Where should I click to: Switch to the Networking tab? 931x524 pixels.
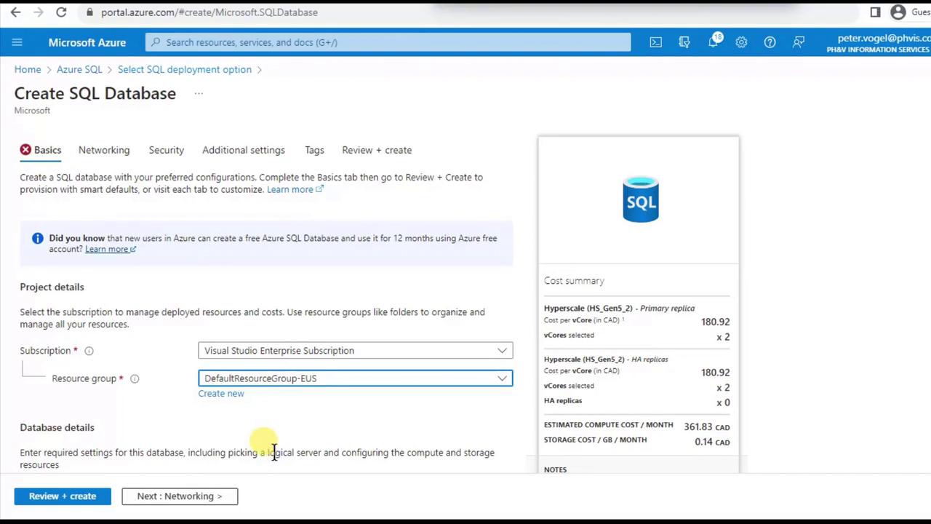pos(104,150)
